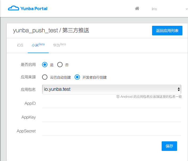This screenshot has width=188, height=161.
Task: Click the Yunba Portal title text
Action: (34, 9)
